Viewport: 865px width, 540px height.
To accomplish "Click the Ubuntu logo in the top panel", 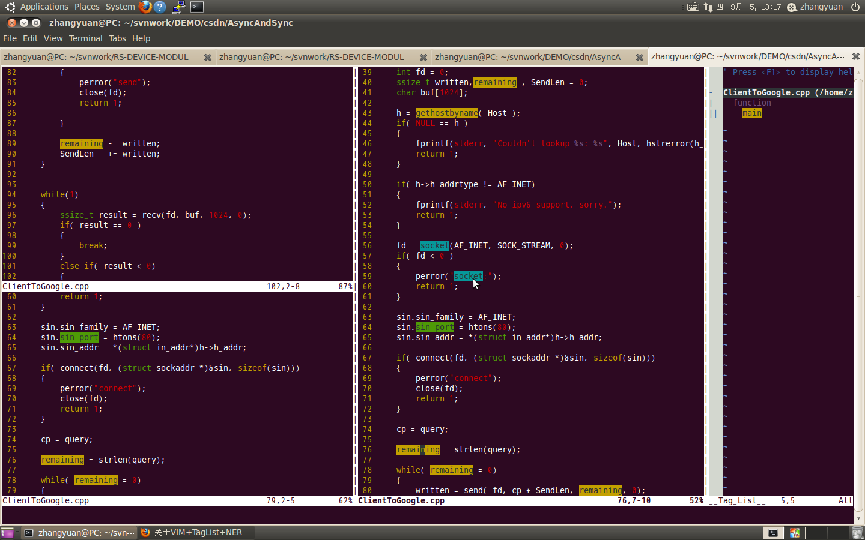I will [x=10, y=7].
